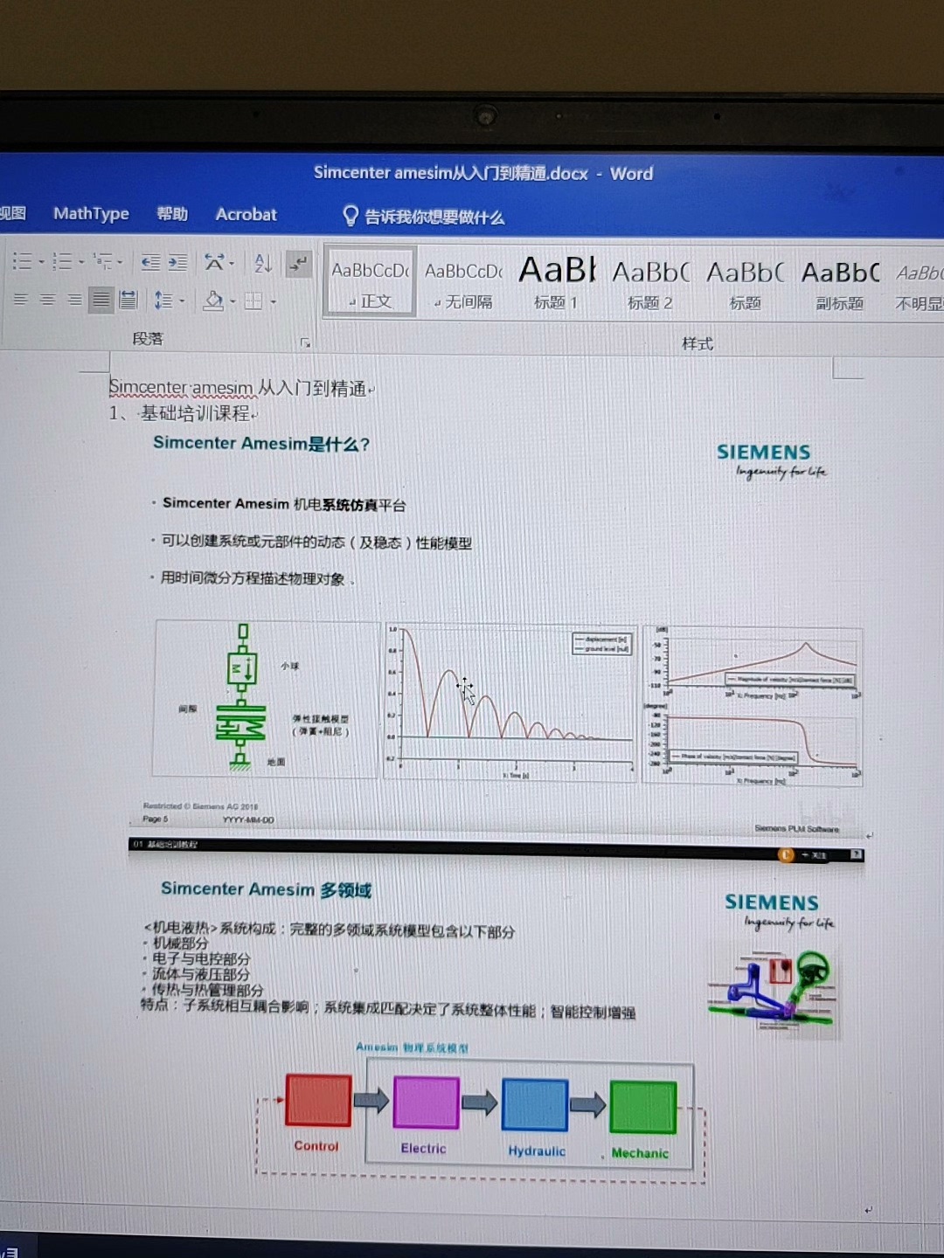Click the Chinese layout (Asian typography) icon
Viewport: 944px width, 1258px height.
(214, 262)
